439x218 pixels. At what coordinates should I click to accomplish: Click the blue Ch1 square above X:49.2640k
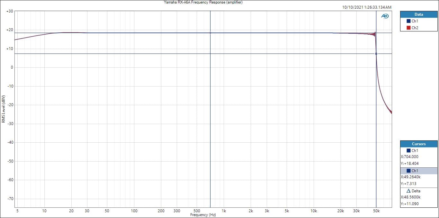click(408, 171)
